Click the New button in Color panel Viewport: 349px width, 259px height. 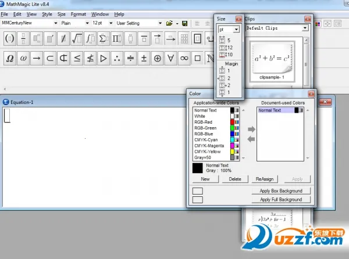click(205, 179)
